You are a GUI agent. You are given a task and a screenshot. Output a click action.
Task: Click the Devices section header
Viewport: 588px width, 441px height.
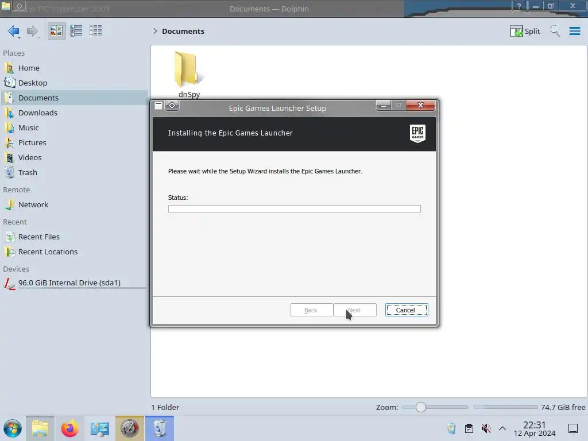16,269
